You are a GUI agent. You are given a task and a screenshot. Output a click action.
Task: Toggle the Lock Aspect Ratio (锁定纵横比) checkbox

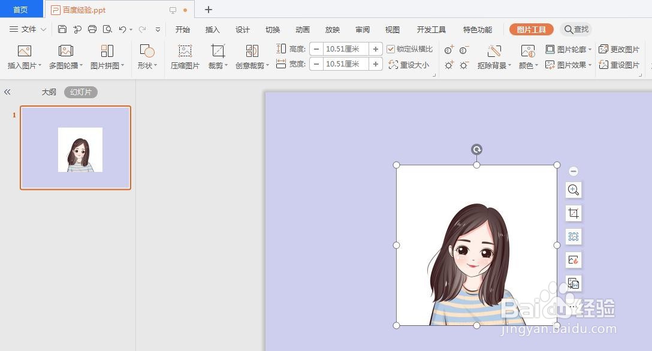pyautogui.click(x=391, y=49)
